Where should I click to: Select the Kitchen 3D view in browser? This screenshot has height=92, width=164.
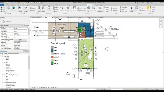point(7,67)
